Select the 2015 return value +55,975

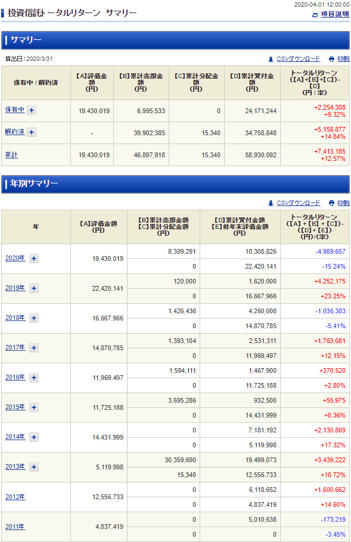(334, 400)
